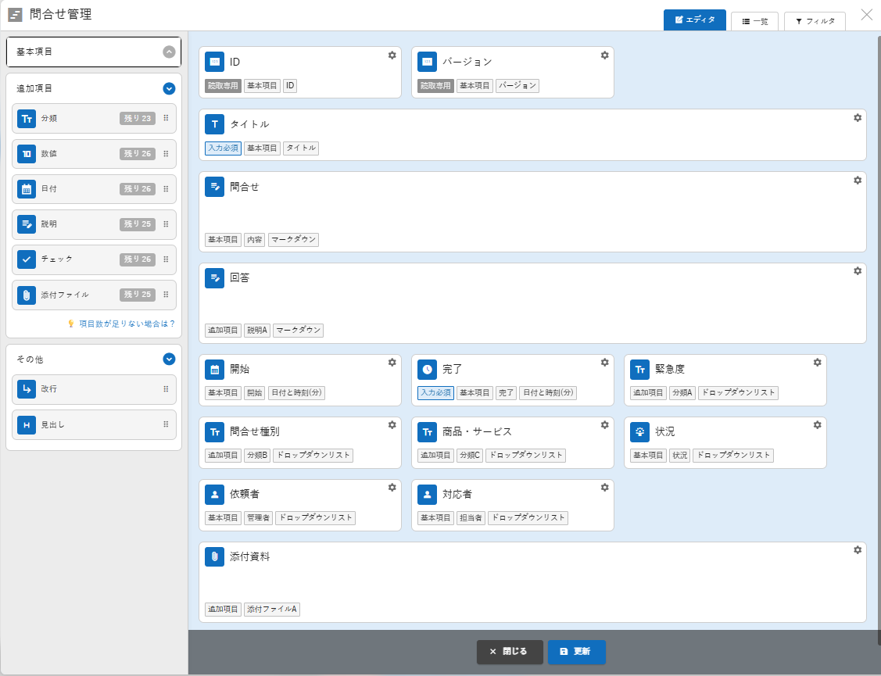The height and width of the screenshot is (676, 881).
Task: Switch to the 一覧 tab
Action: click(x=754, y=21)
